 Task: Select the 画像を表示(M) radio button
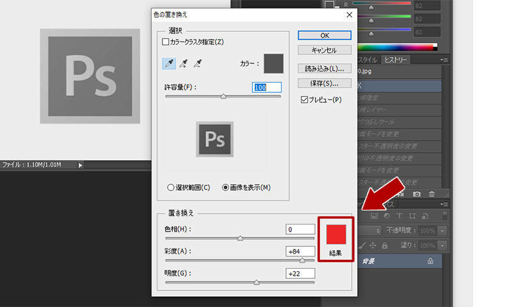[x=225, y=187]
